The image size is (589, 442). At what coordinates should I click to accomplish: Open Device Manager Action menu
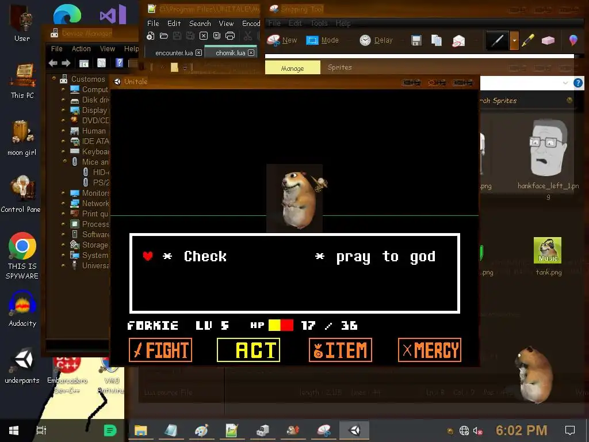(x=81, y=49)
